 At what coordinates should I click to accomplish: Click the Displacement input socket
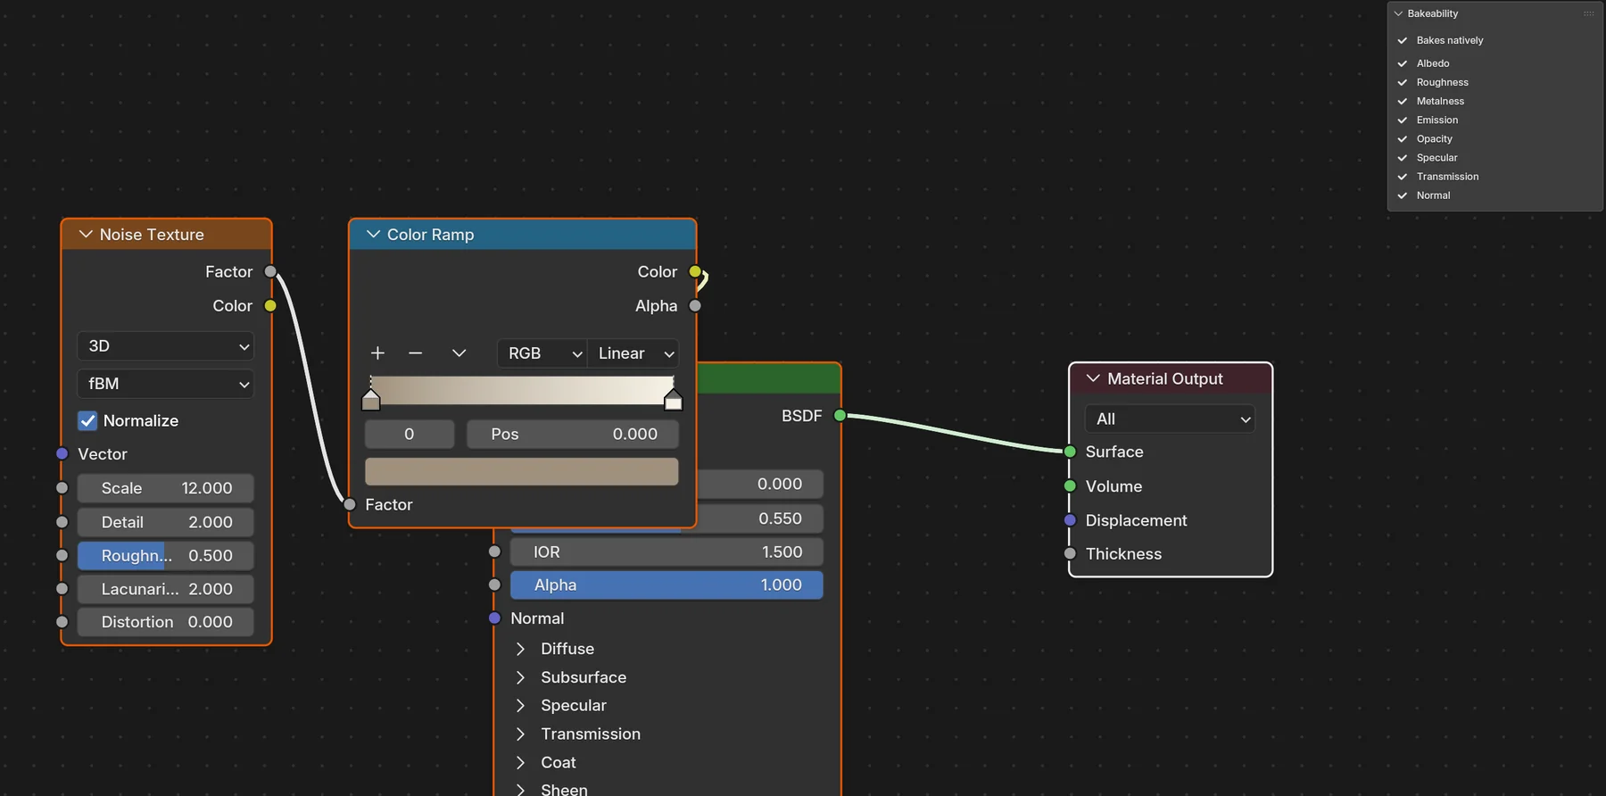click(1070, 519)
